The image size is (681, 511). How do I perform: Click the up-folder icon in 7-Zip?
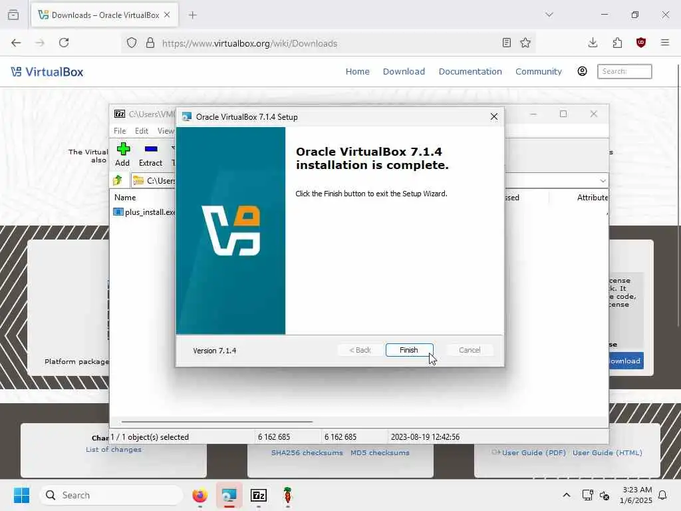pyautogui.click(x=118, y=180)
